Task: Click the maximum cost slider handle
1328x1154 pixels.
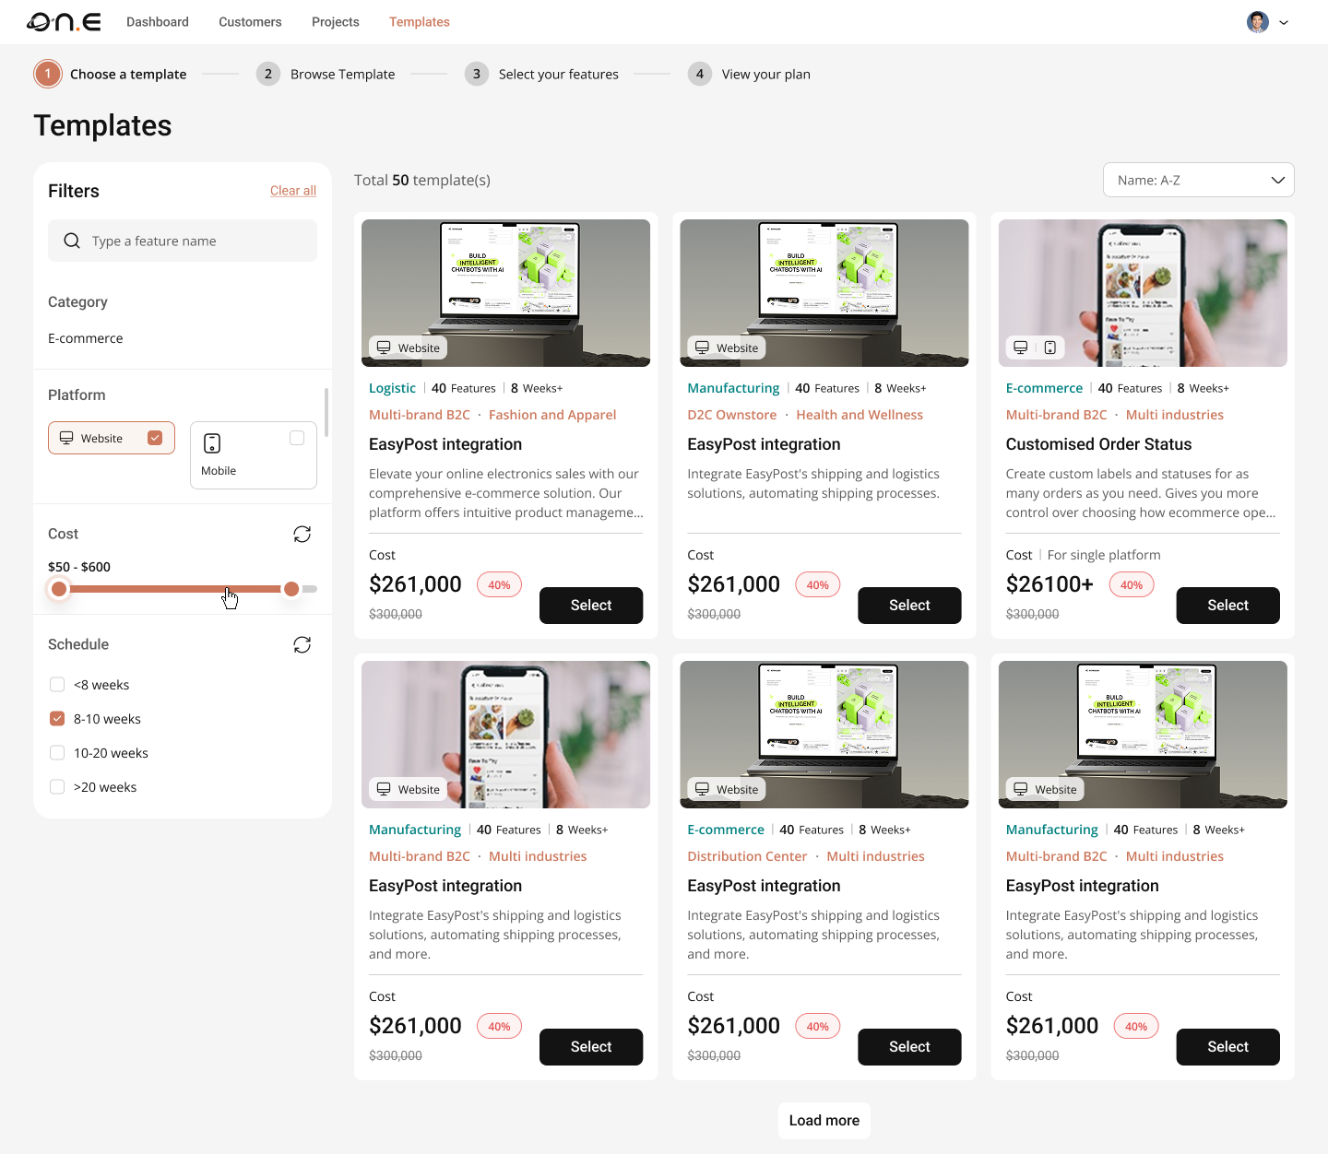Action: (x=291, y=589)
